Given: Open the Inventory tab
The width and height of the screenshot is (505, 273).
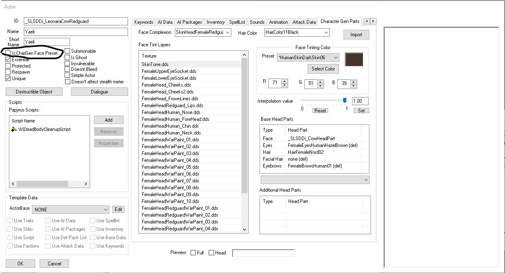Looking at the screenshot, I should click(x=216, y=22).
